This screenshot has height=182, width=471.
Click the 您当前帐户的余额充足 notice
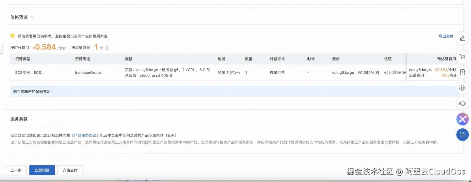[x=32, y=92]
